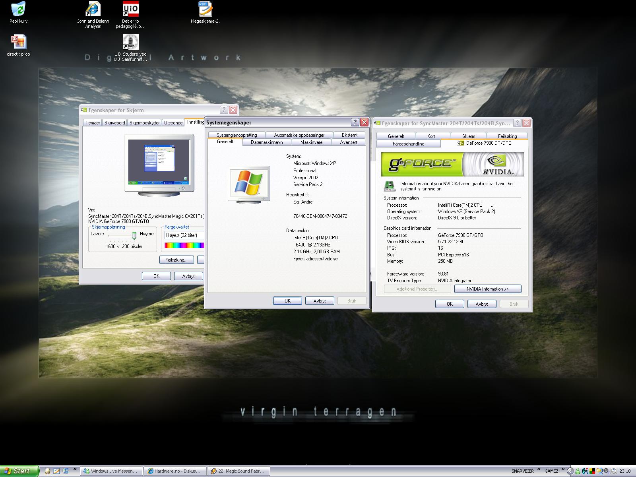
Task: Click green Messenger person tray icon
Action: click(578, 471)
